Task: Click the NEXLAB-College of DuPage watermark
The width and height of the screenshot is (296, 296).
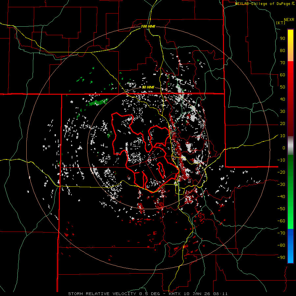Action: [265, 4]
